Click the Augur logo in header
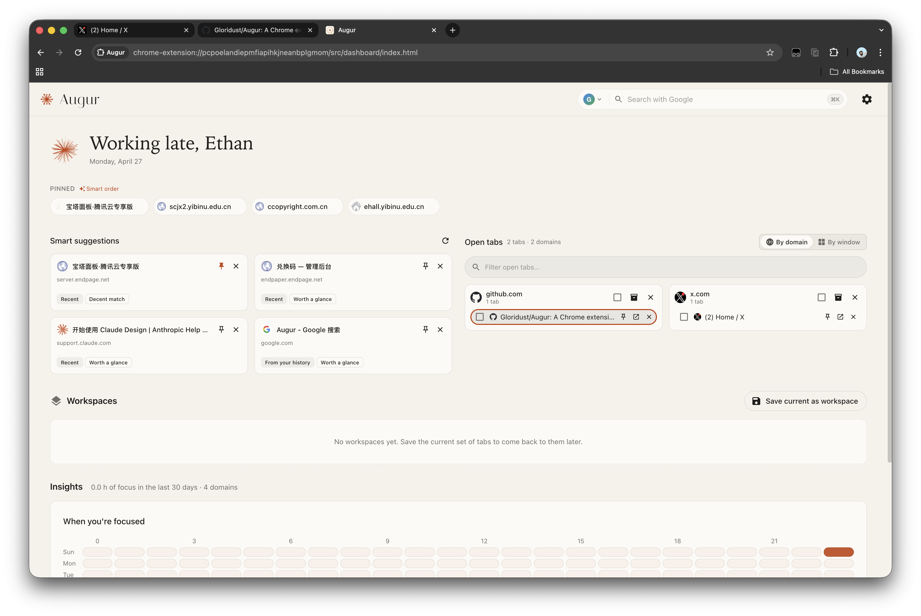 [70, 99]
